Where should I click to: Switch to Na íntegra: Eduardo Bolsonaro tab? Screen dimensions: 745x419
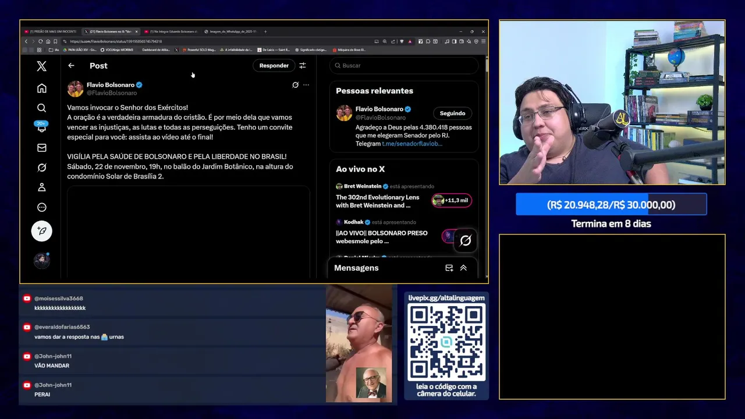click(171, 31)
